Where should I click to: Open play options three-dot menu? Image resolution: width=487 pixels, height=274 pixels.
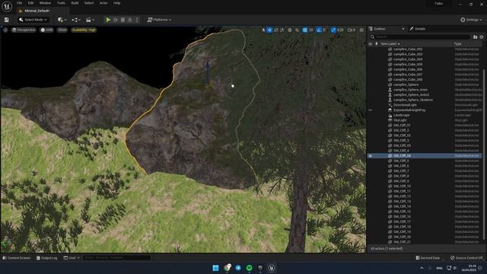pyautogui.click(x=137, y=20)
